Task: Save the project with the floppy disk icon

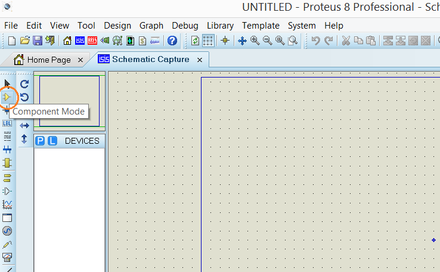Action: coord(38,41)
